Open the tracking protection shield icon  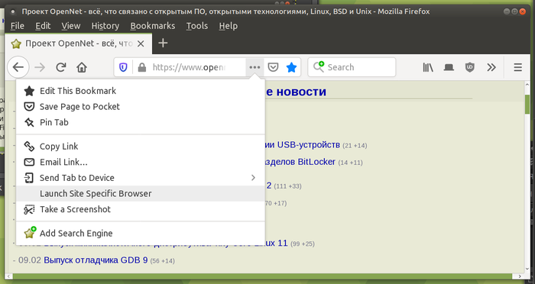click(x=123, y=67)
